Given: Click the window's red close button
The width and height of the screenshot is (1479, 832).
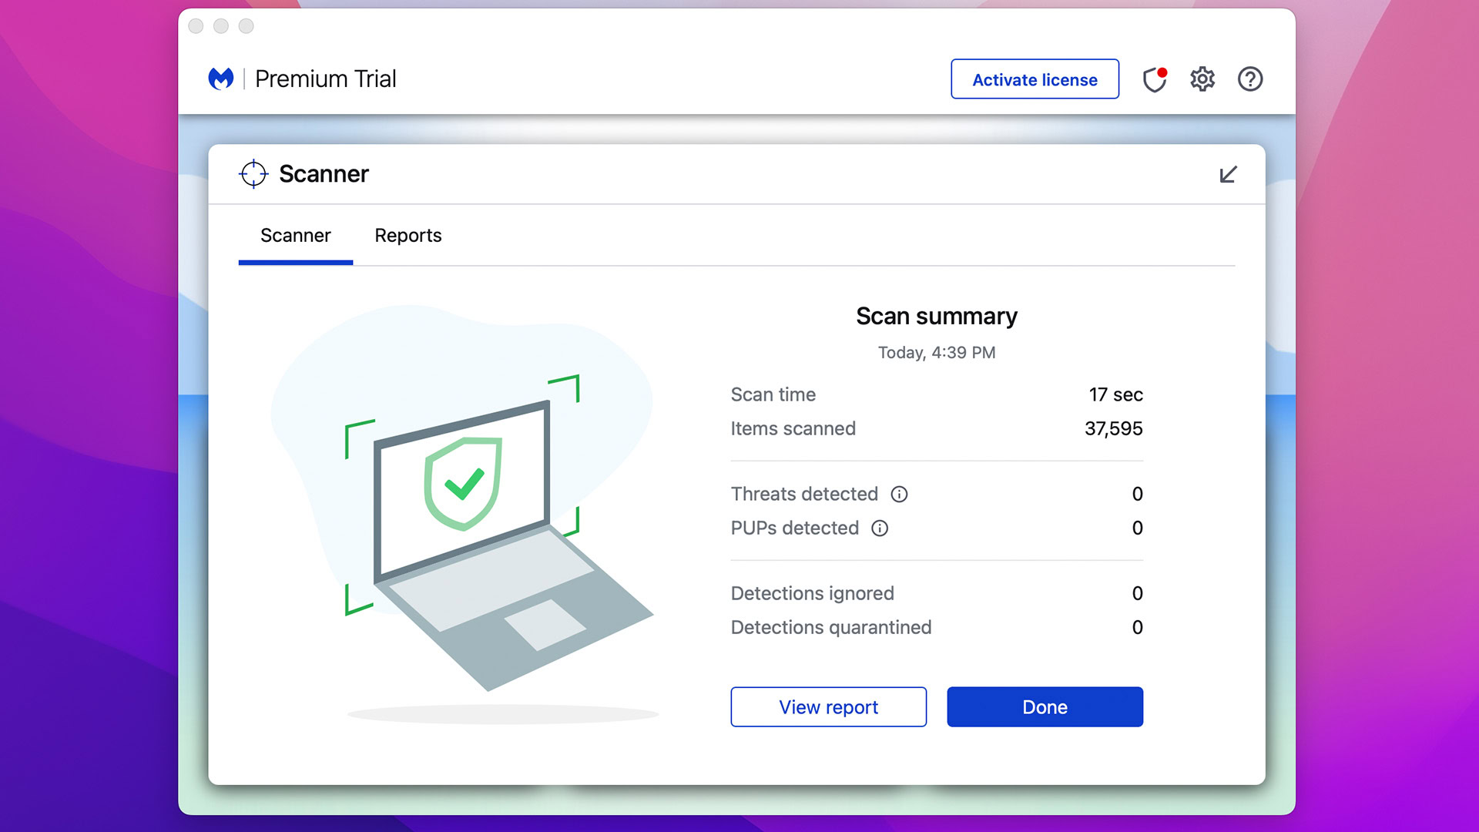Looking at the screenshot, I should click(x=196, y=26).
